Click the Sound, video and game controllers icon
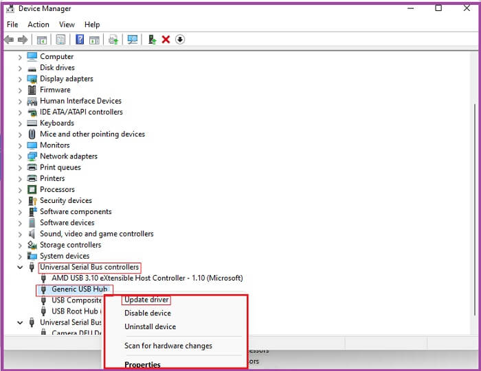 tap(32, 234)
